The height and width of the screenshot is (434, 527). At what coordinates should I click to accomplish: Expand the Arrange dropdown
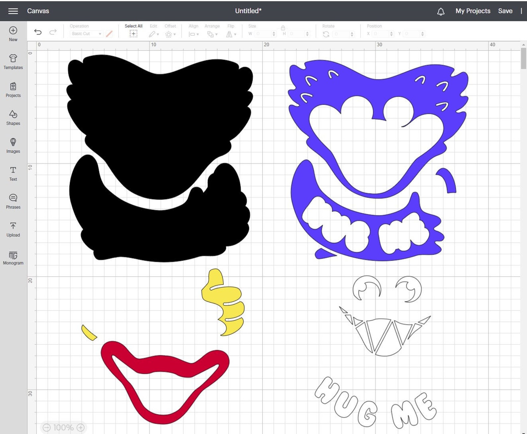(212, 34)
